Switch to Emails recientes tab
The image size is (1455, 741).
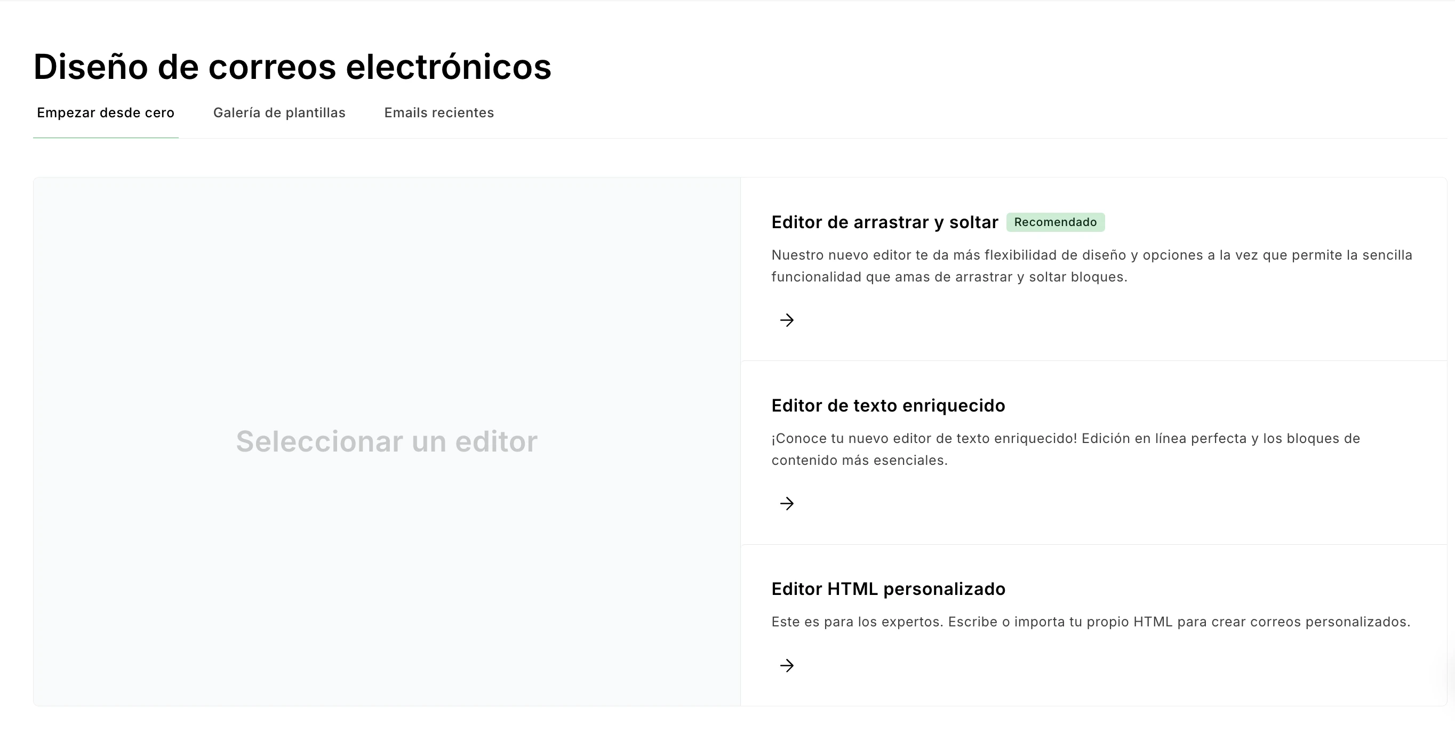(x=439, y=113)
